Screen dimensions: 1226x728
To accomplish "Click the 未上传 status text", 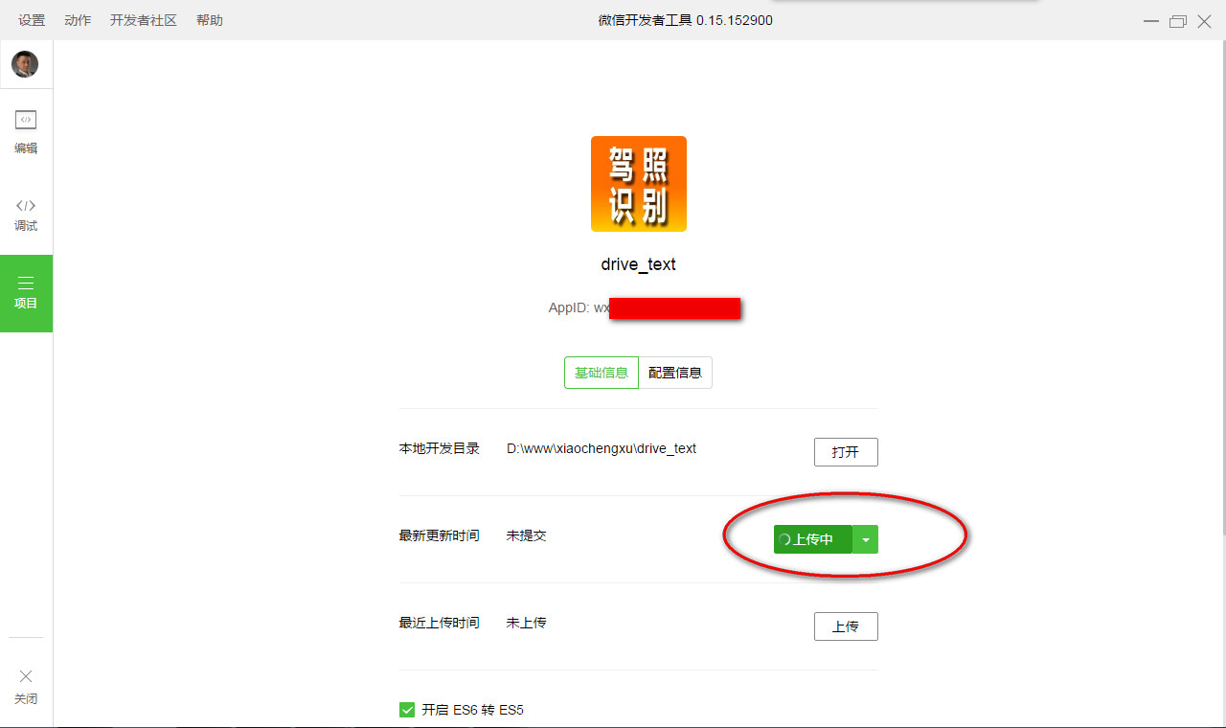I will 527,623.
